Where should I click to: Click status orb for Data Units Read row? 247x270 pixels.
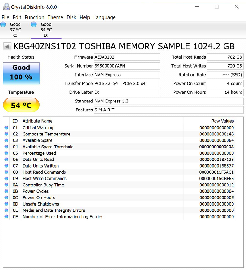tap(6, 160)
